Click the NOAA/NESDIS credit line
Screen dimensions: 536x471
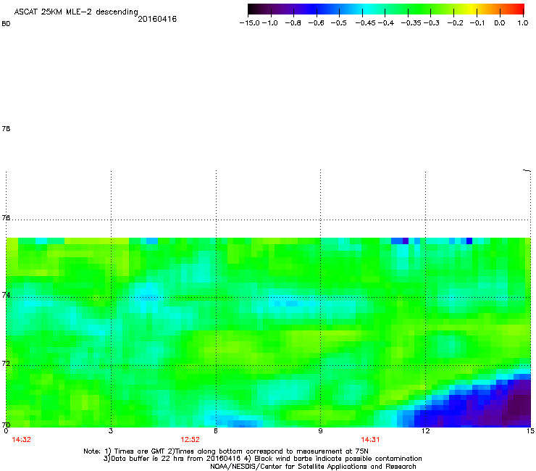tap(313, 467)
